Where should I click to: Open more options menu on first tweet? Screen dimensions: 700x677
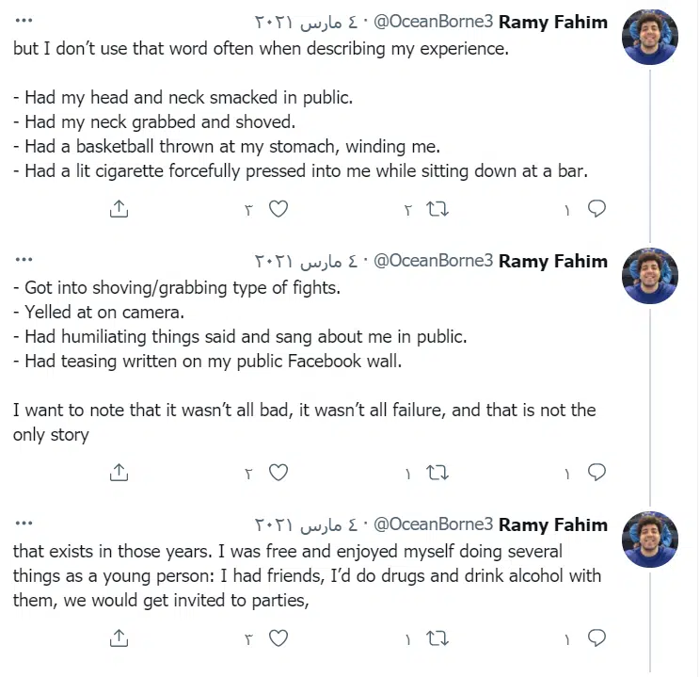pos(24,22)
